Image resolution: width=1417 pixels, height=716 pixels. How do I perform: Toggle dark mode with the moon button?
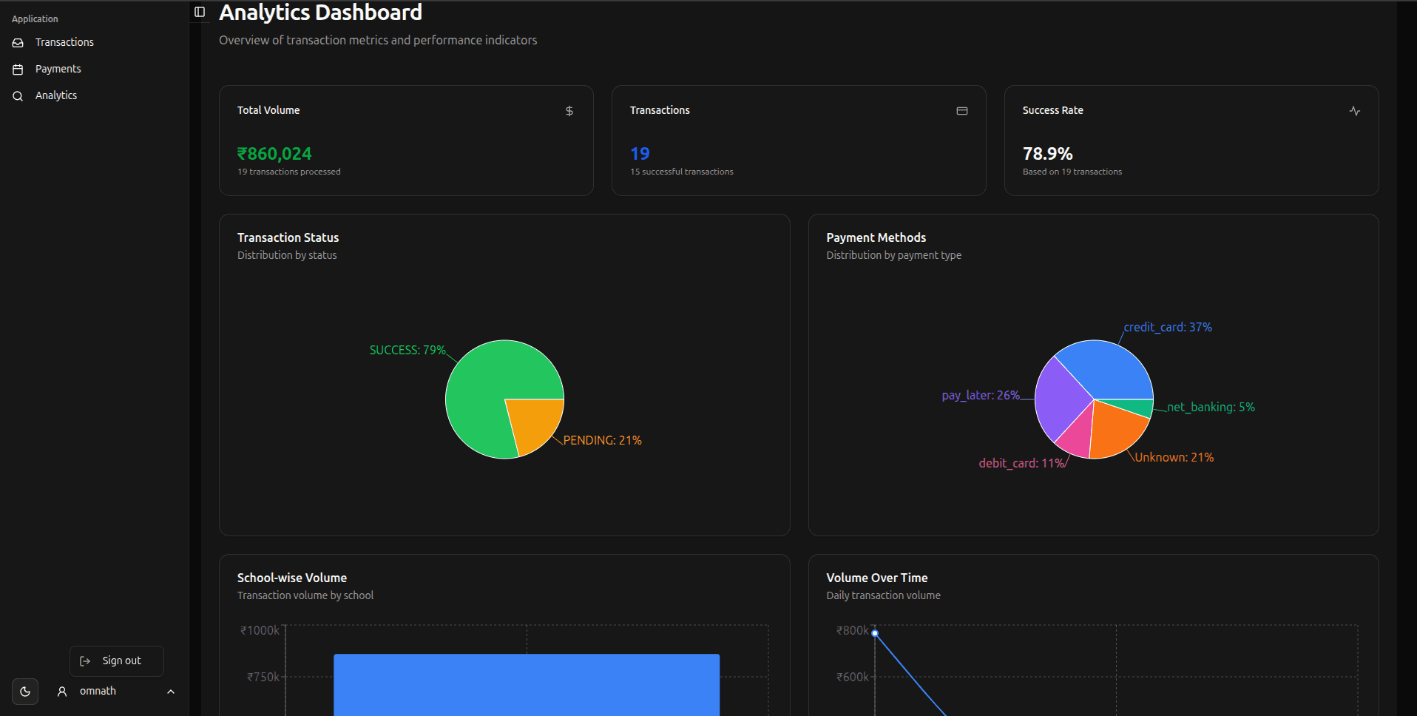pyautogui.click(x=25, y=692)
